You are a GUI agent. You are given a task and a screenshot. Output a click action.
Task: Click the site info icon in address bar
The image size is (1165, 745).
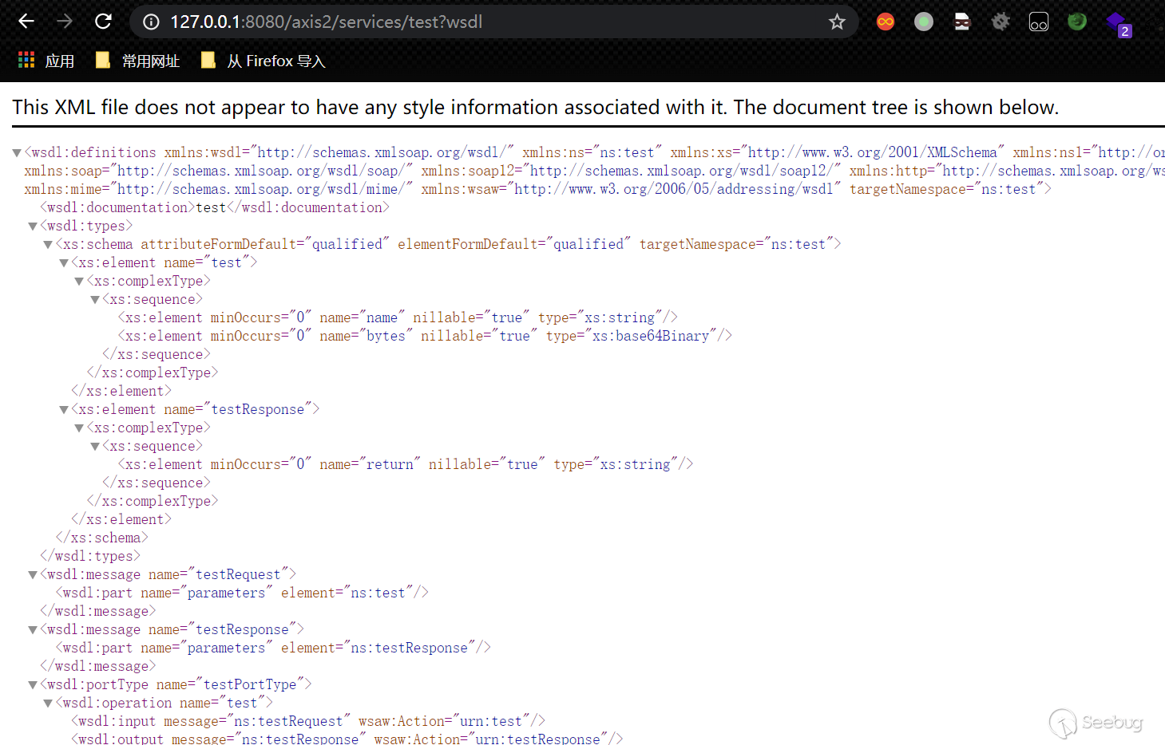coord(151,22)
